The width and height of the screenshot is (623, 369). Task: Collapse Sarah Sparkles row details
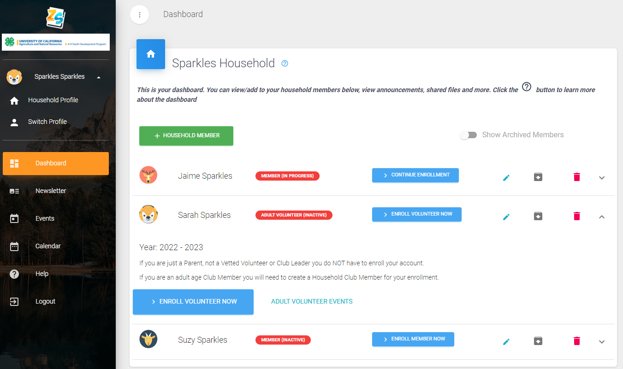[601, 217]
